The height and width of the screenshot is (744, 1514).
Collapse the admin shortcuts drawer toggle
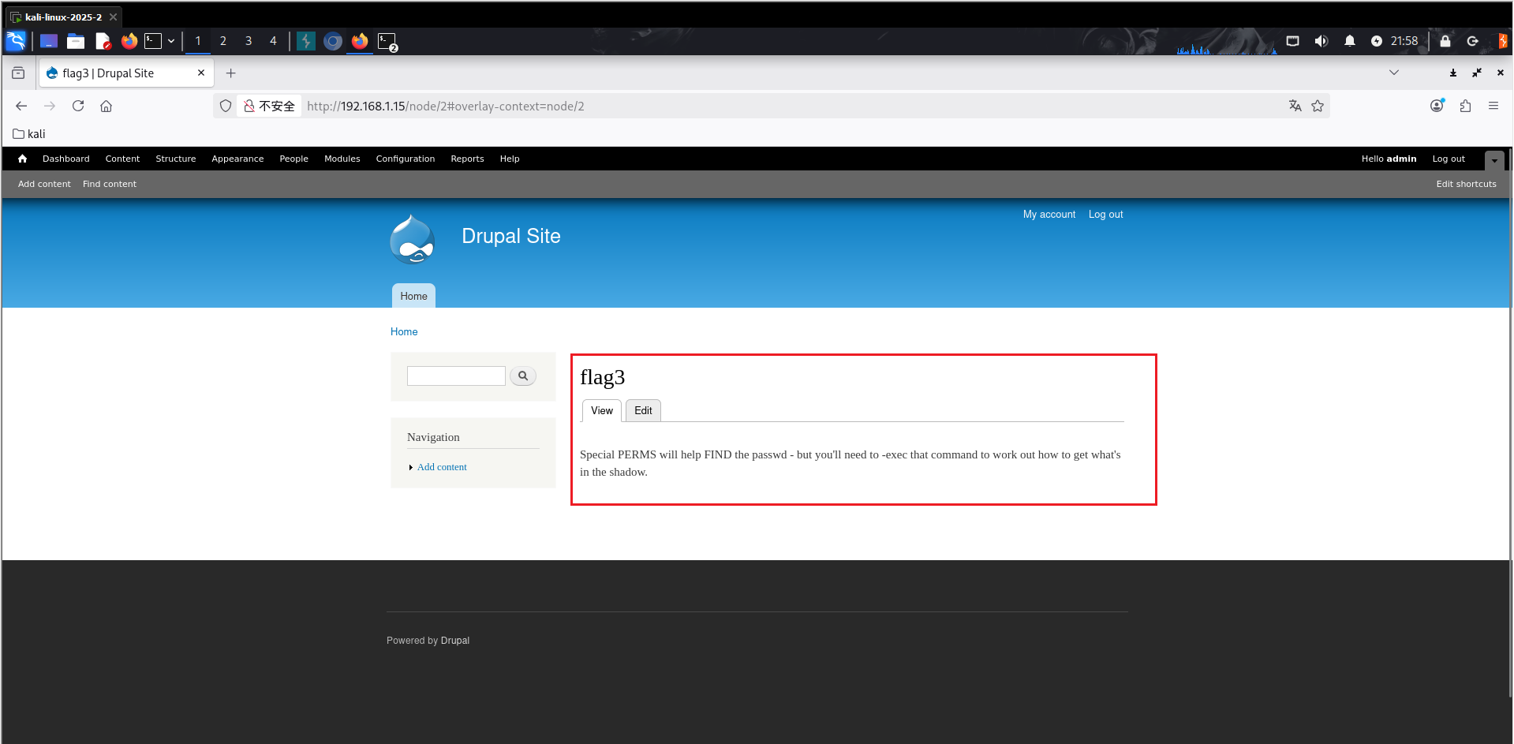[x=1493, y=160]
